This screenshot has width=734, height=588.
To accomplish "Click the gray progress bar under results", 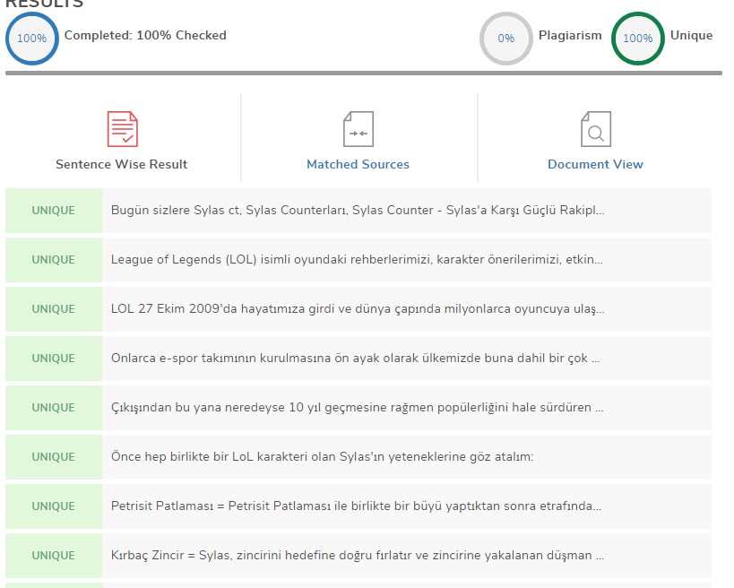I will (x=363, y=73).
